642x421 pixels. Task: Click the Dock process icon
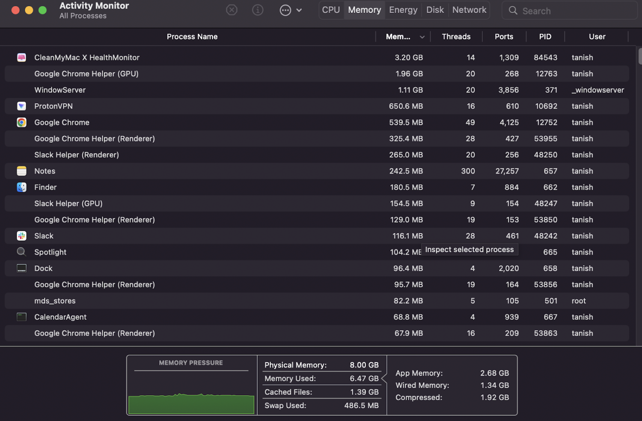point(21,268)
